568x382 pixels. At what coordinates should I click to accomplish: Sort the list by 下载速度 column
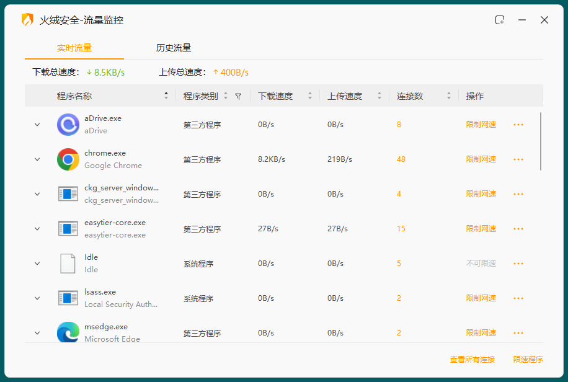coord(308,96)
